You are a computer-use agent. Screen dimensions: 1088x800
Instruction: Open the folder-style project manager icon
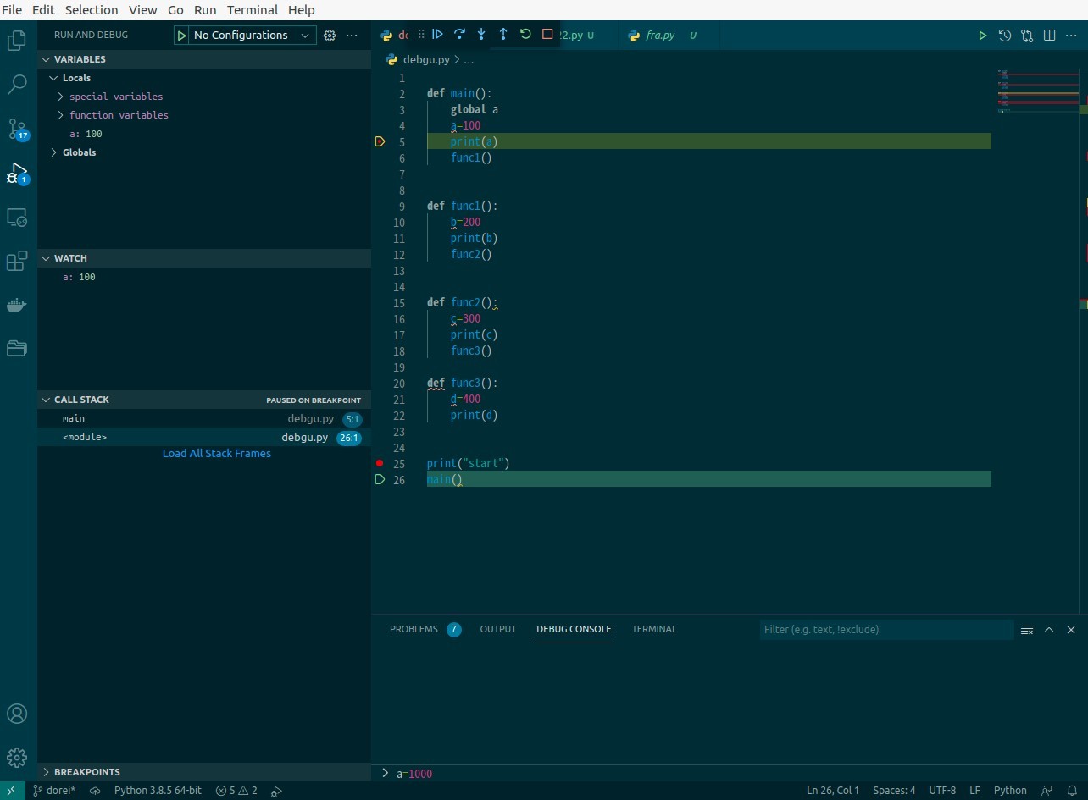[x=17, y=348]
